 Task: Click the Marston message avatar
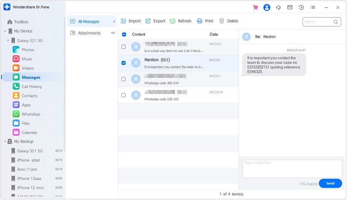tap(136, 63)
